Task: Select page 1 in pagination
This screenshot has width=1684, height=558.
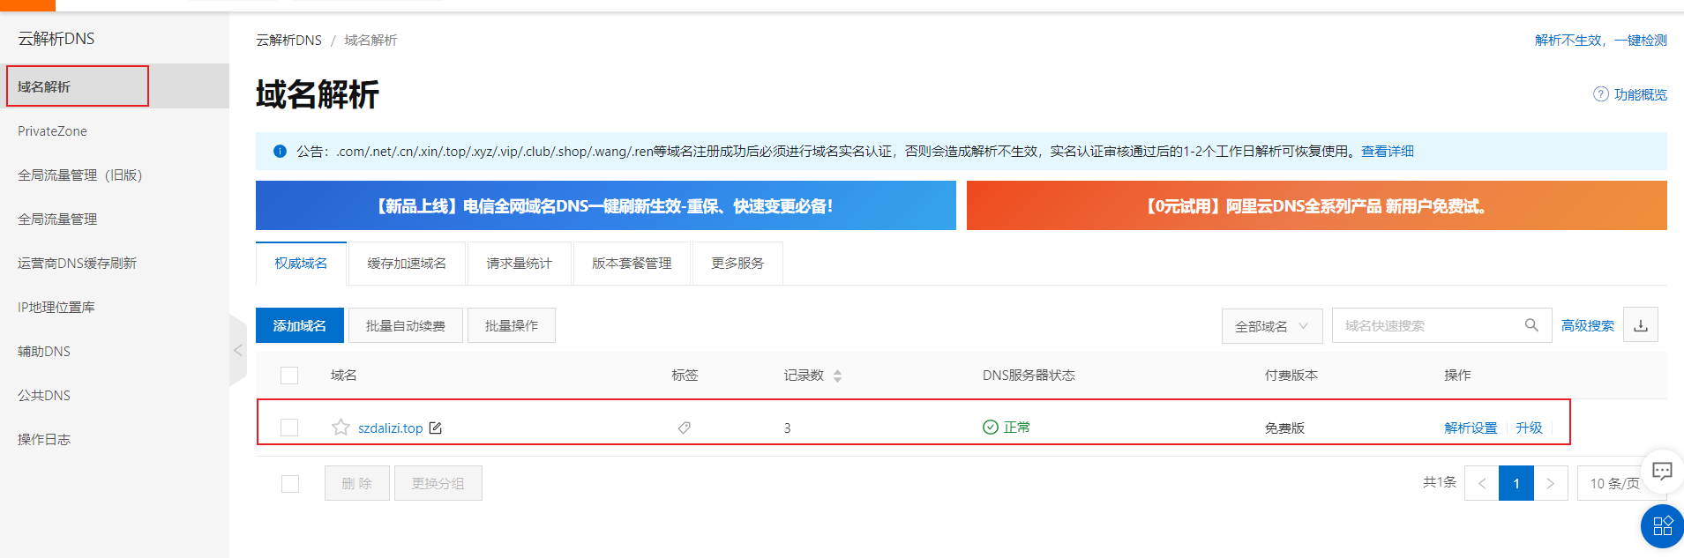Action: 1516,483
